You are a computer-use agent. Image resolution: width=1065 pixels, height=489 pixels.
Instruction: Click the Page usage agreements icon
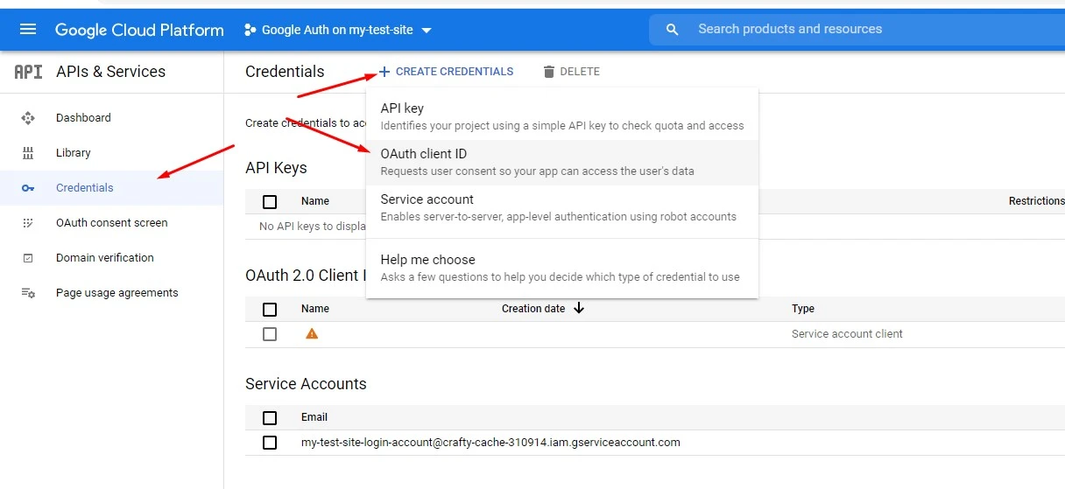[x=28, y=293]
